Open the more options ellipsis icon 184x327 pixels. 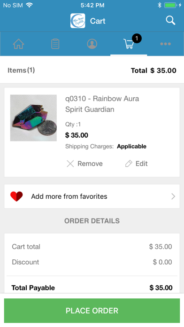coord(165,44)
